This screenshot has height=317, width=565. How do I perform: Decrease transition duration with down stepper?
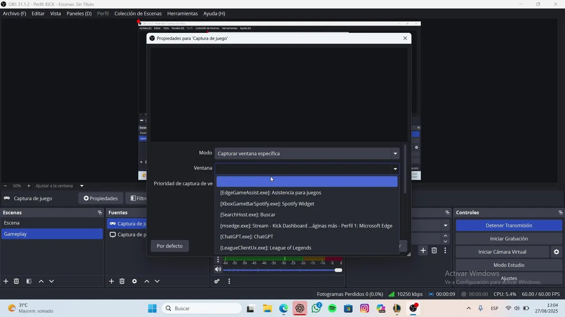click(445, 241)
